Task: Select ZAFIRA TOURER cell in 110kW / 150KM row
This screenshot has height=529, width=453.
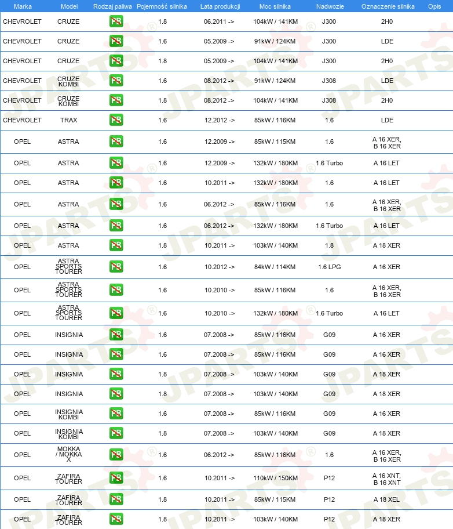Action: 69,479
